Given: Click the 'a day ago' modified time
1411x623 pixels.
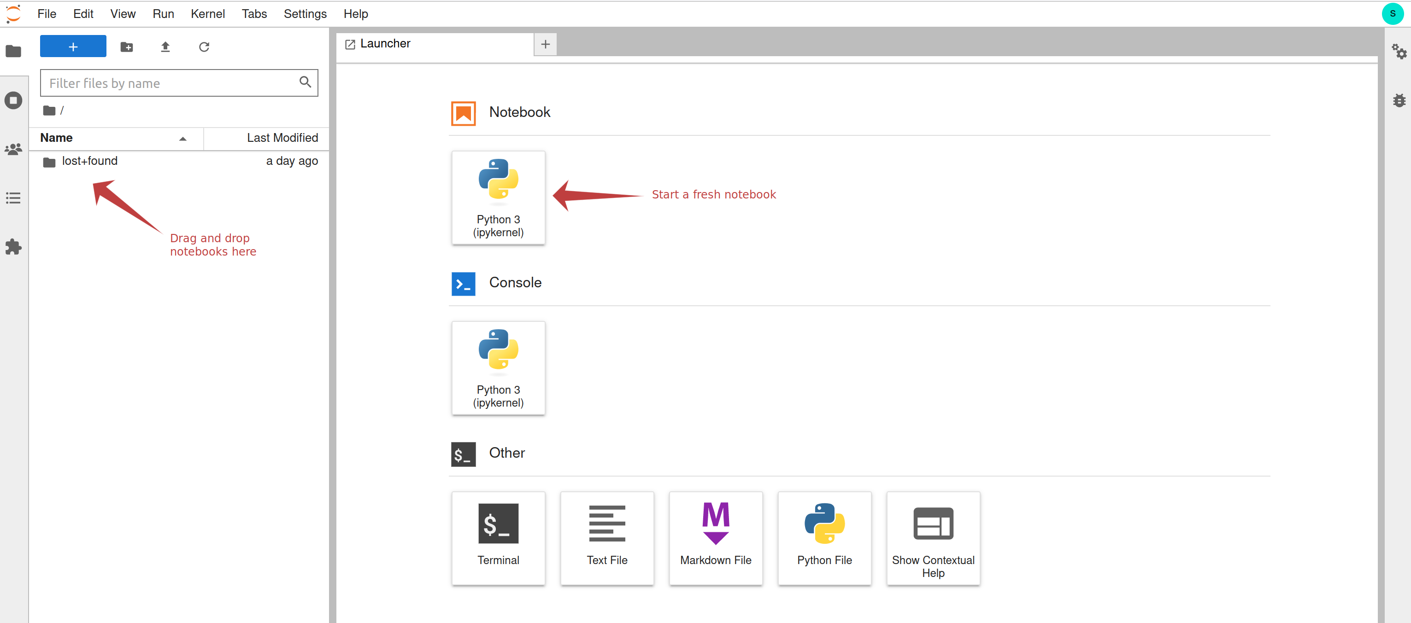Looking at the screenshot, I should click(292, 161).
